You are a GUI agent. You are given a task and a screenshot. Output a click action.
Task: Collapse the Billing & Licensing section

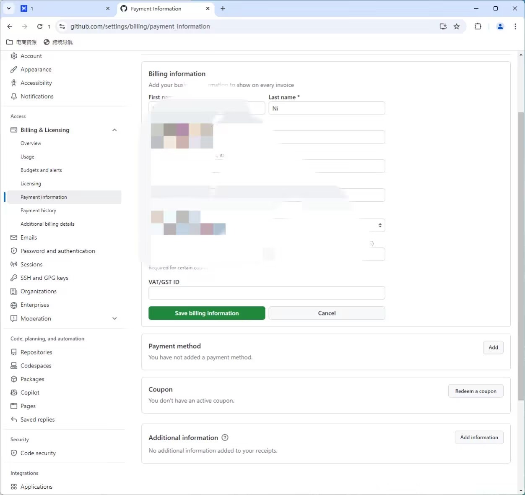pyautogui.click(x=114, y=130)
